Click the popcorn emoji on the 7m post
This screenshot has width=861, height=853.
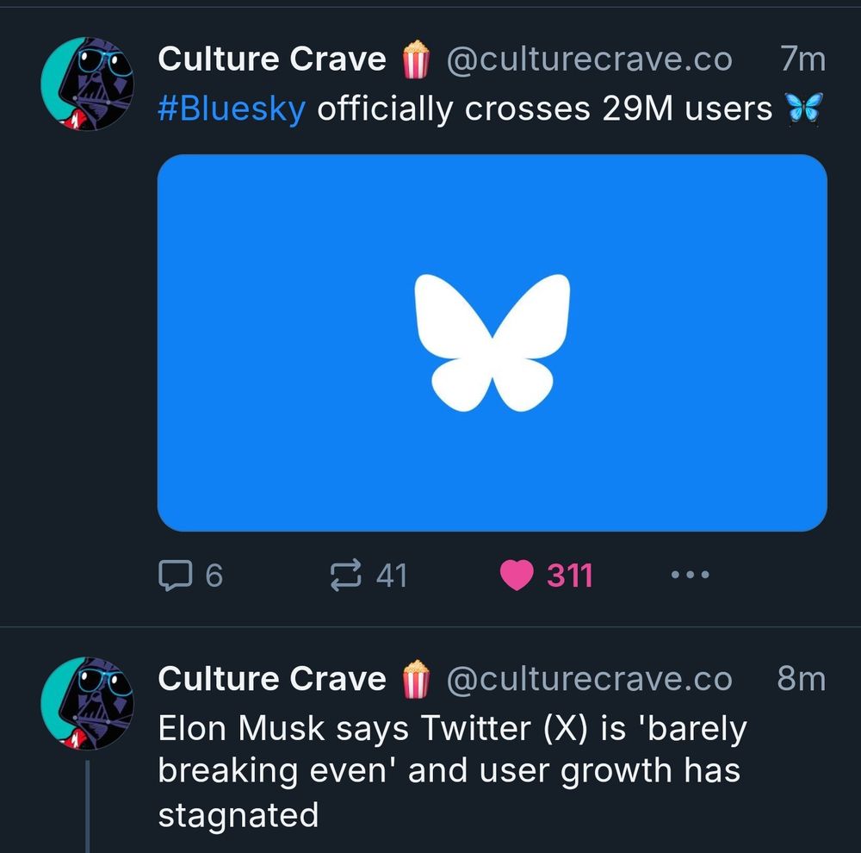tap(416, 59)
